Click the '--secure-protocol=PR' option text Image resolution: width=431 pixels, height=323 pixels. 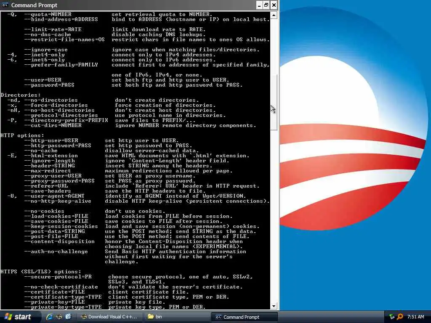[57, 277]
